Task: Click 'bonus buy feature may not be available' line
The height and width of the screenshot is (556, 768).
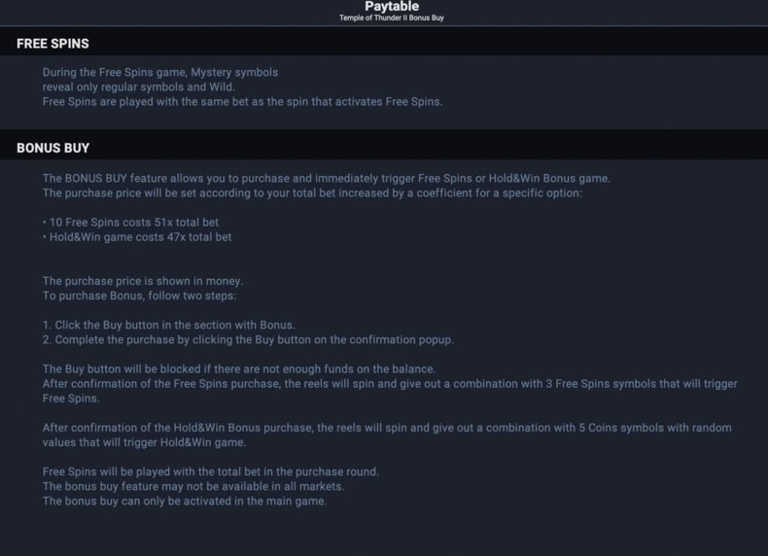Action: tap(193, 486)
